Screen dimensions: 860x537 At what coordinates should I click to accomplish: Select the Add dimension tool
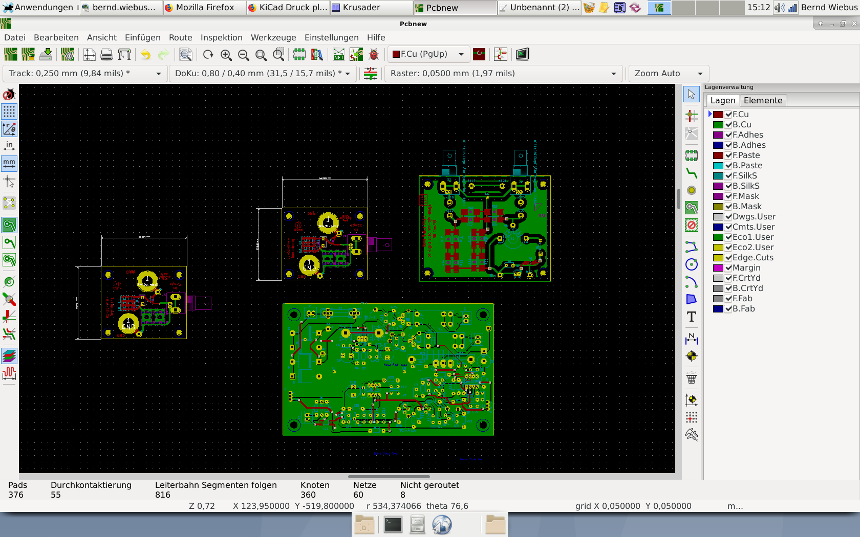click(692, 338)
